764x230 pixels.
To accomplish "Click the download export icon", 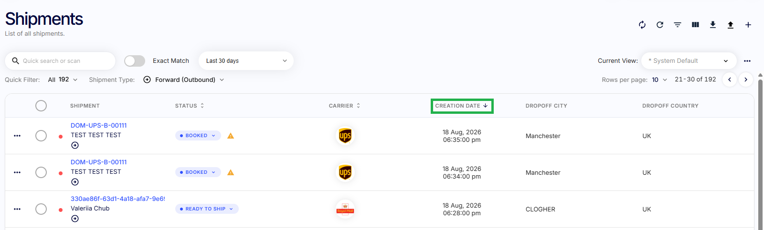I will click(x=713, y=25).
